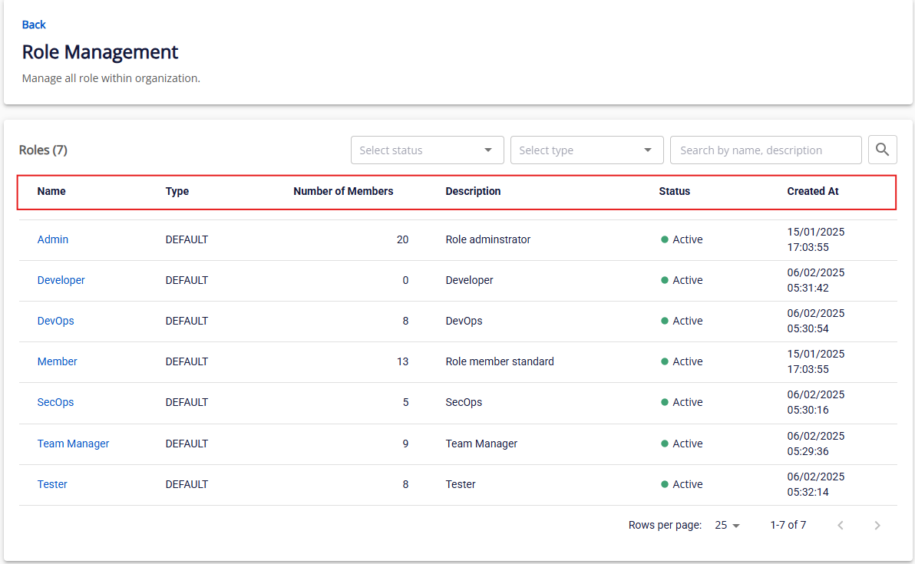The width and height of the screenshot is (915, 564).
Task: Focus the search by name field
Action: coord(765,150)
